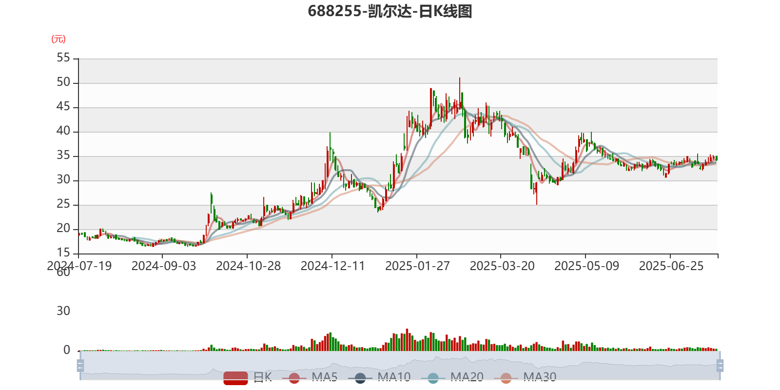Click the 40 price axis label

[63, 131]
